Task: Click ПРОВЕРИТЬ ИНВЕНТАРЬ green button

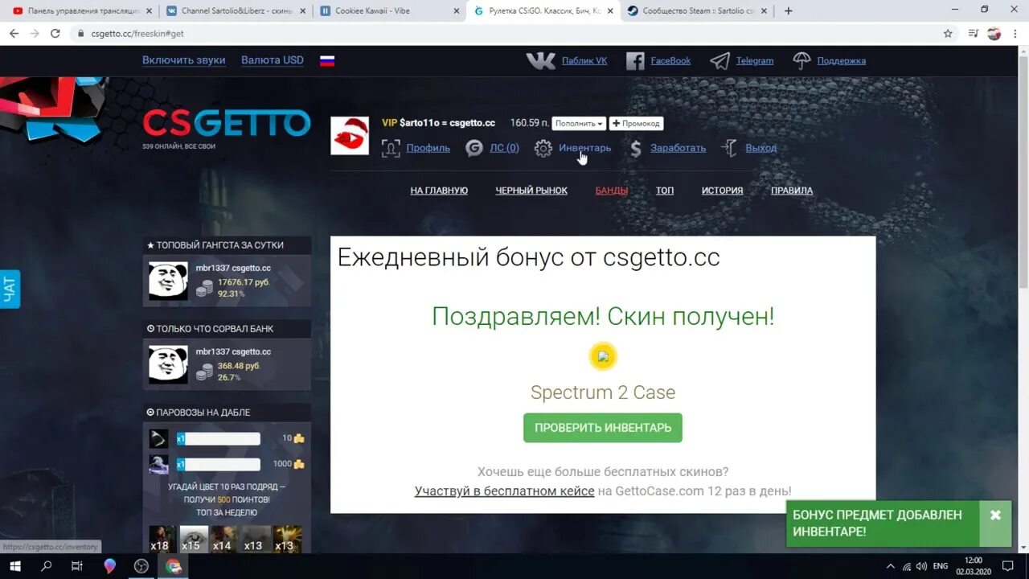Action: pos(603,428)
